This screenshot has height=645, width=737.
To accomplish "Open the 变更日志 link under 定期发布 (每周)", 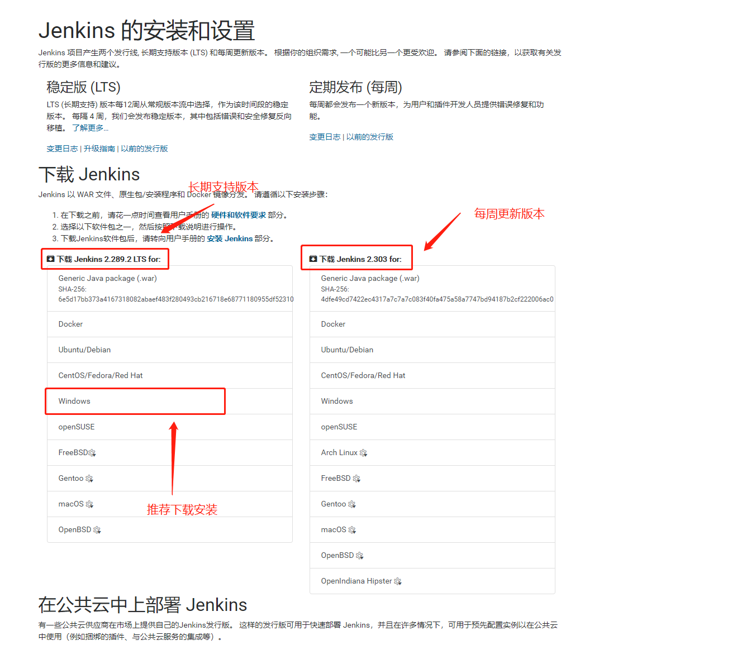I will (x=325, y=137).
